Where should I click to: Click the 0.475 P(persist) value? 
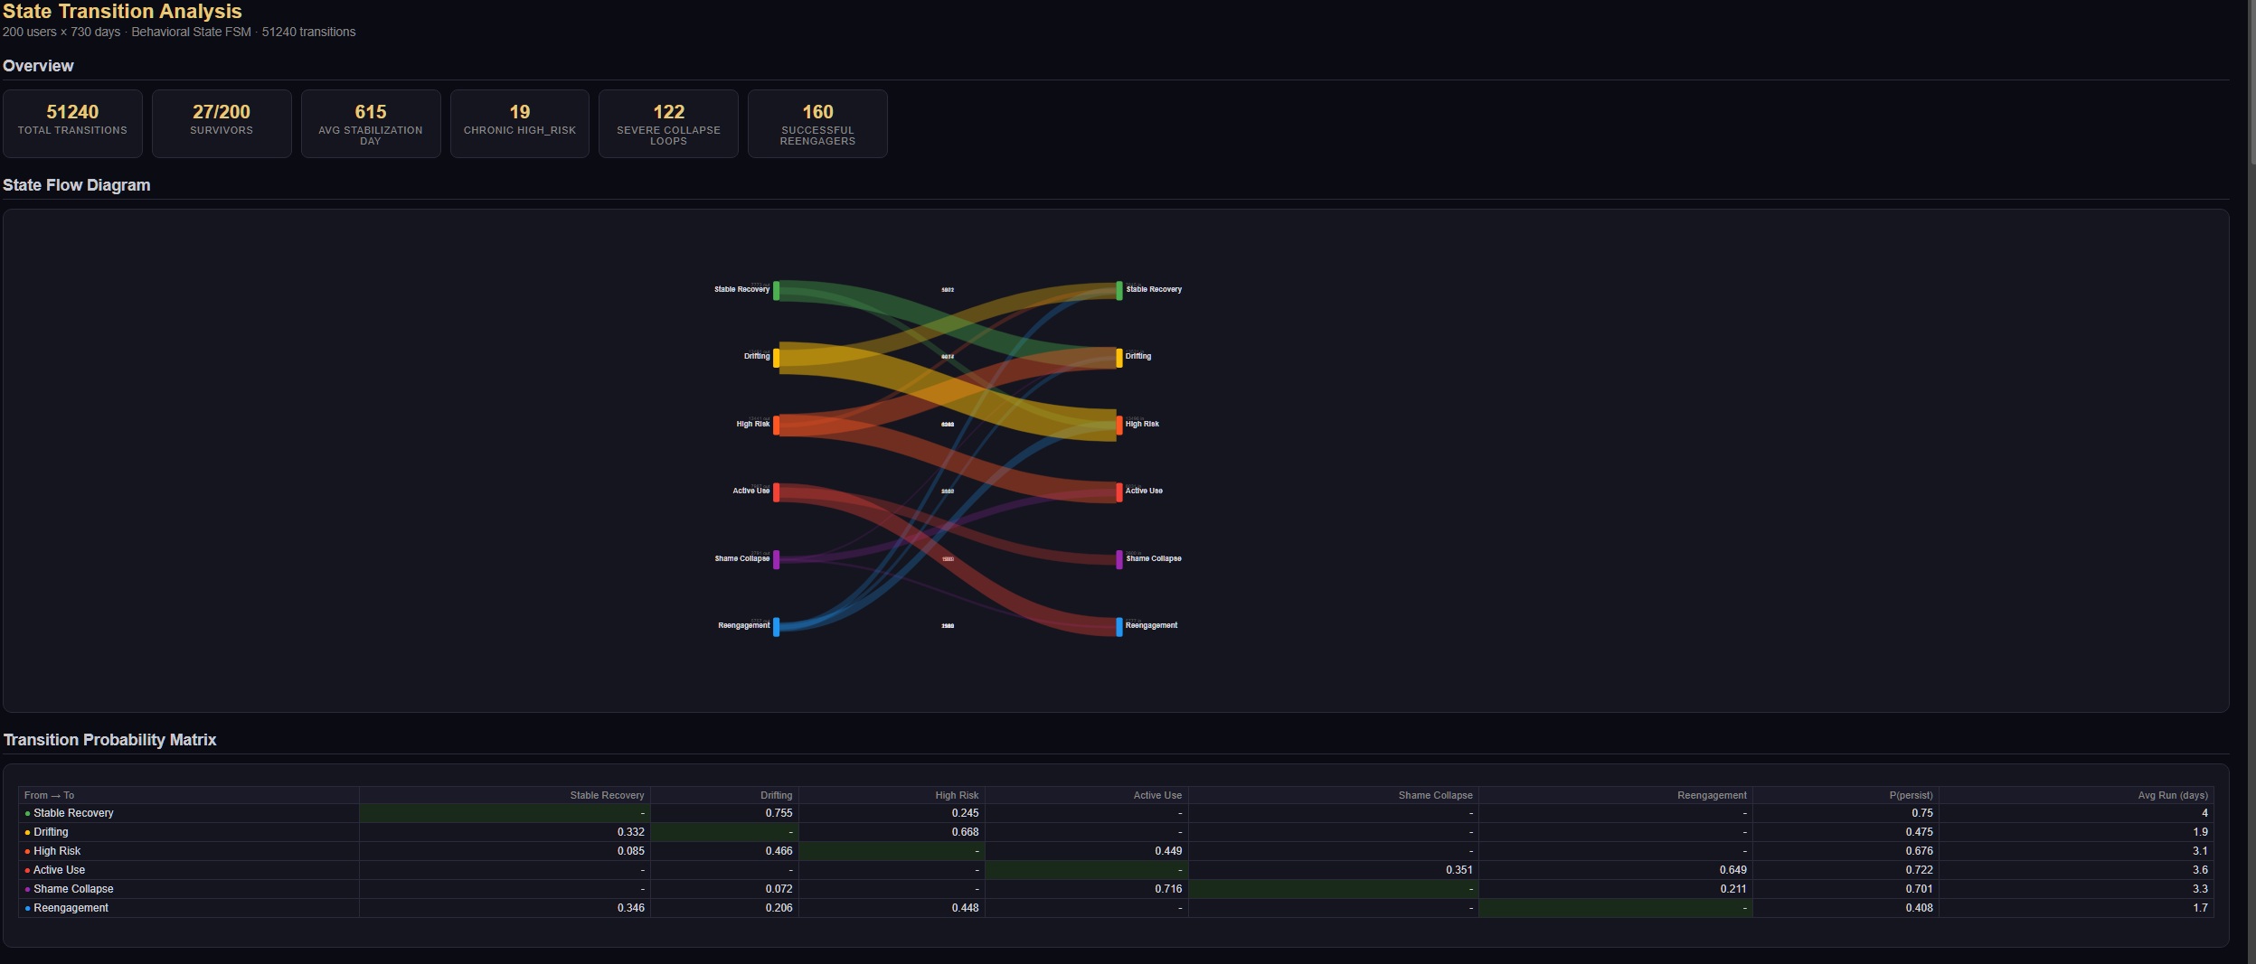point(1845,832)
